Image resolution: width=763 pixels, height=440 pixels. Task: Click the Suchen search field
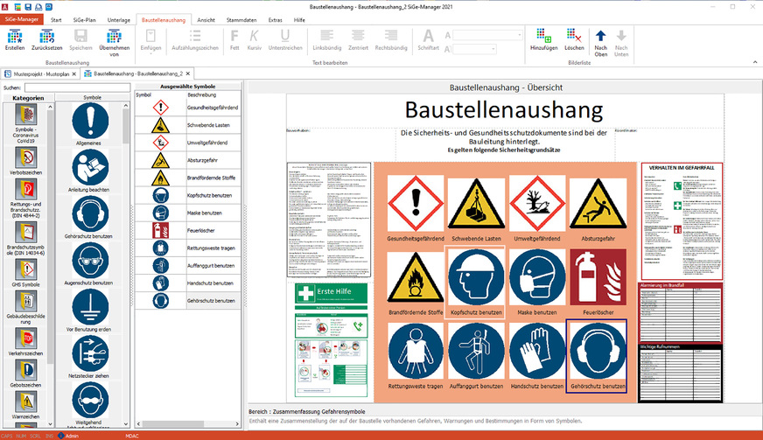77,87
